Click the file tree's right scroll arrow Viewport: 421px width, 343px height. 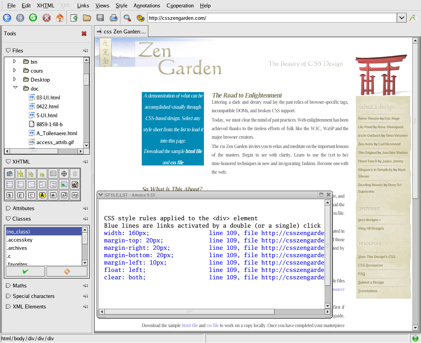tap(80, 151)
